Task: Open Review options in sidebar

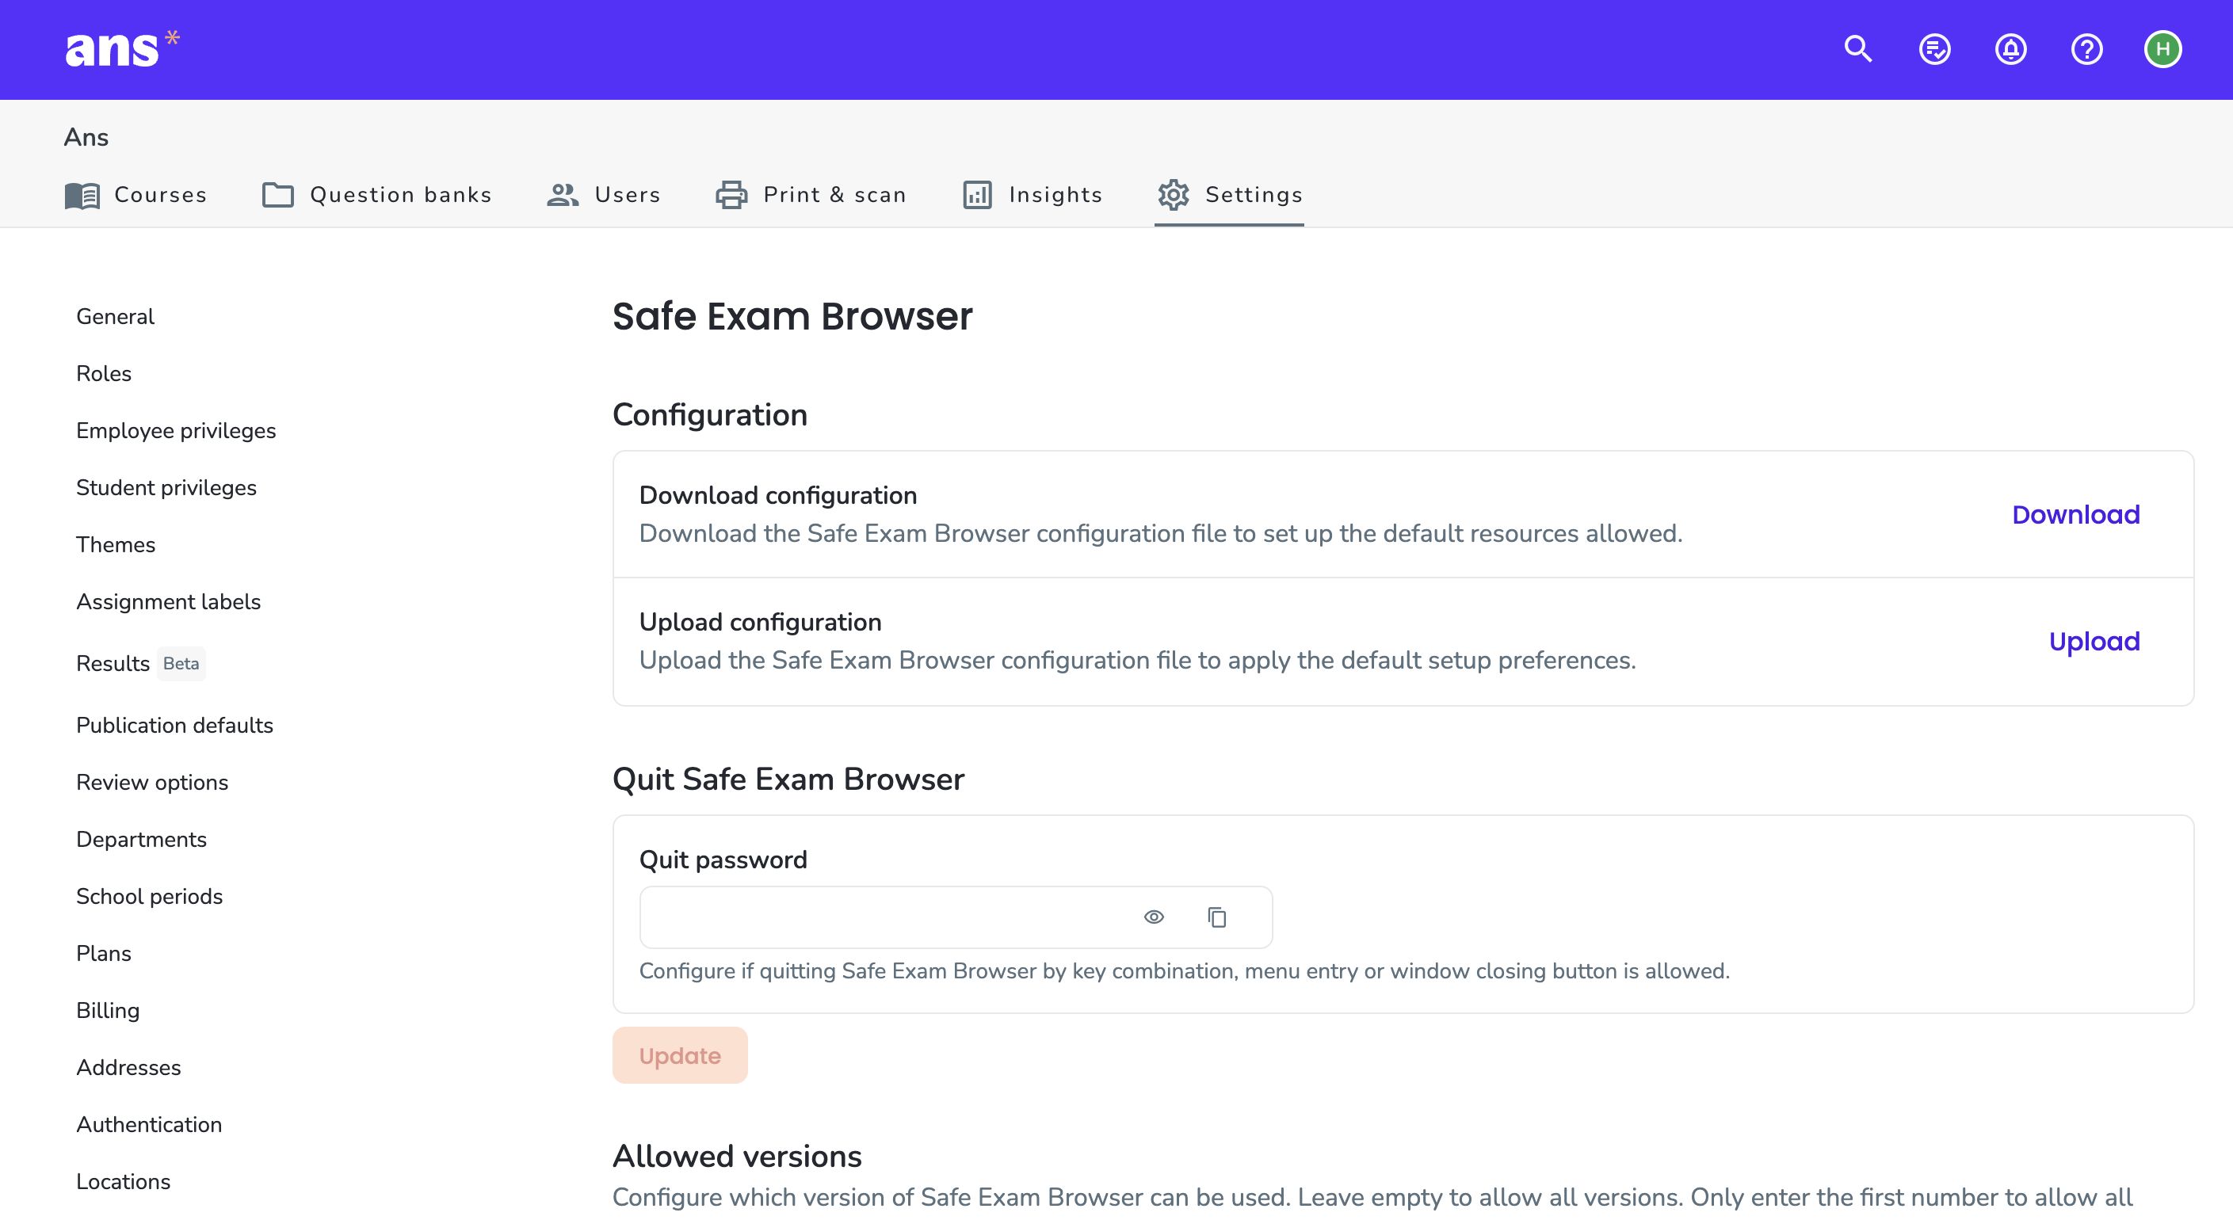Action: [153, 783]
